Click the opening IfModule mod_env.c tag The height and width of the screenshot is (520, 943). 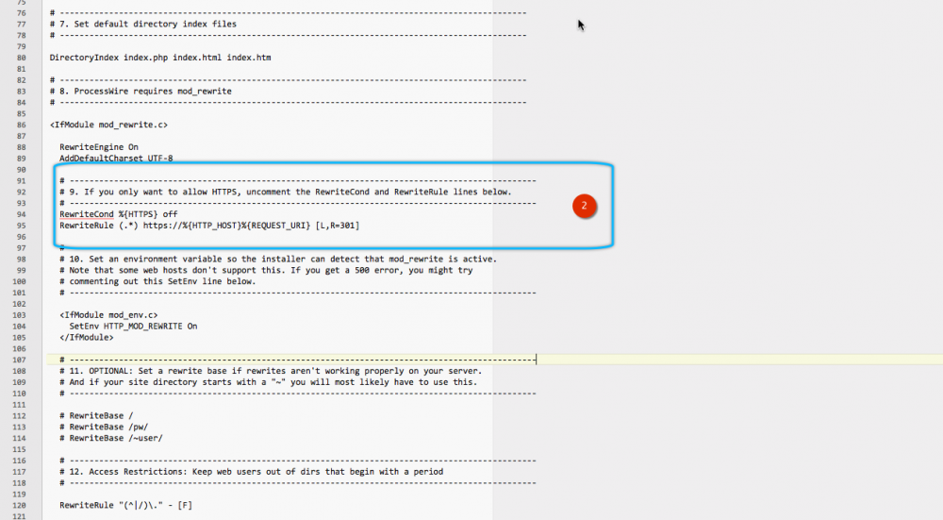point(108,314)
